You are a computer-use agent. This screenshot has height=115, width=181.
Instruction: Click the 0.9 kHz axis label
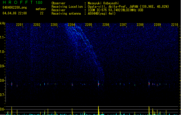(x=2, y=66)
